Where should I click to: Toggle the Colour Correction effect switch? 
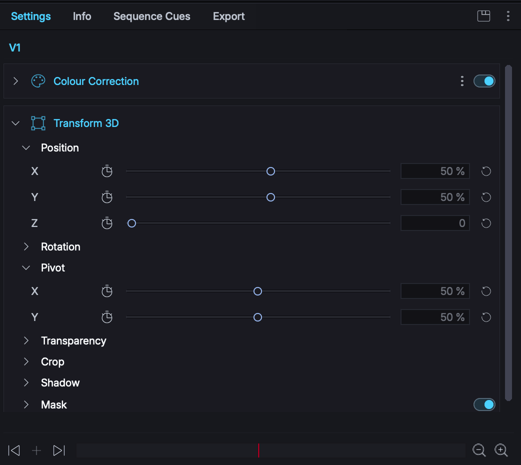click(x=484, y=81)
